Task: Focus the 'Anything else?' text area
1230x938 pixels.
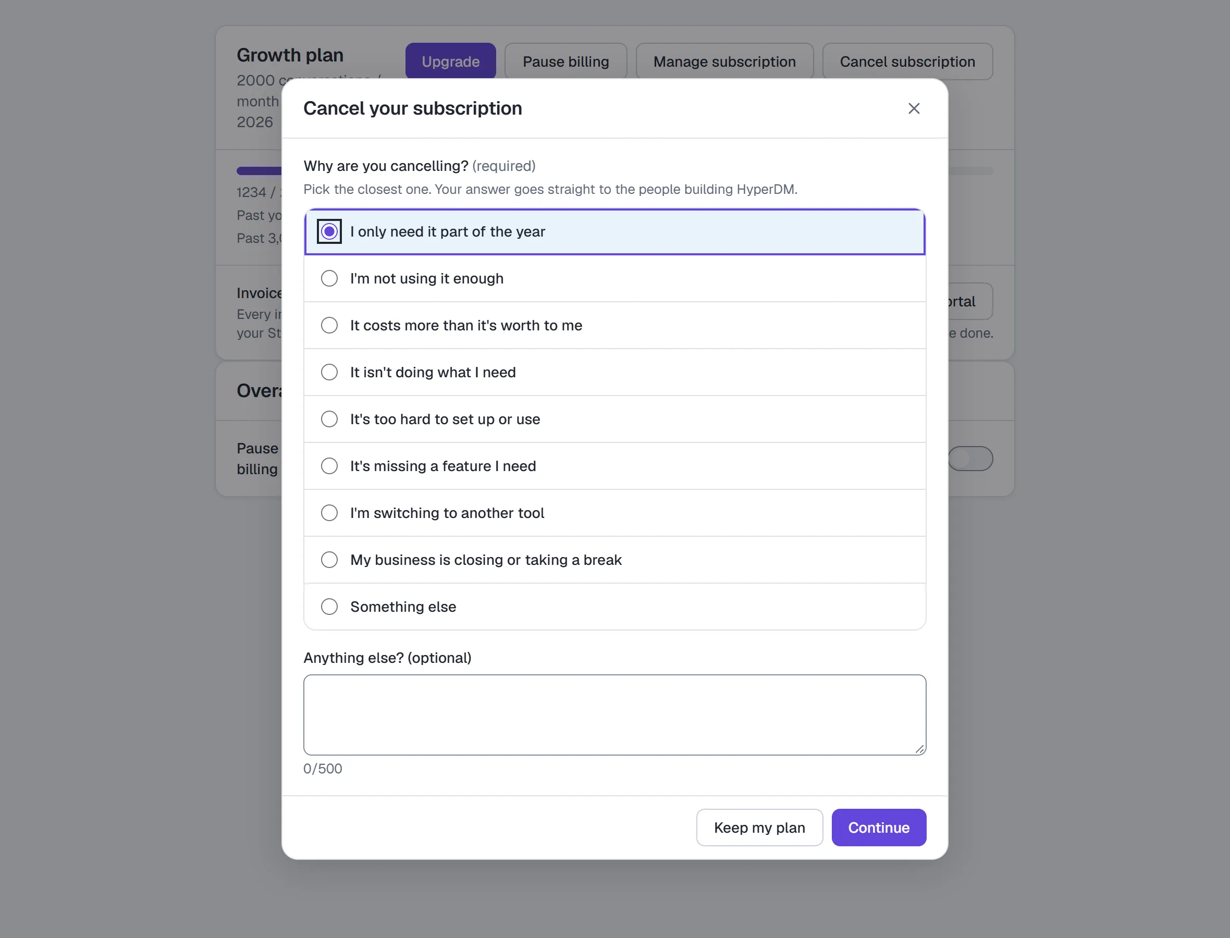Action: point(614,714)
